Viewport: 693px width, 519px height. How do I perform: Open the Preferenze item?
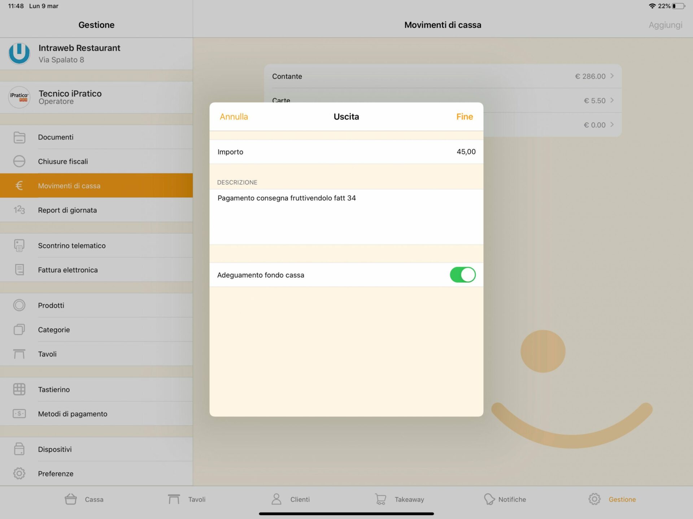click(x=96, y=474)
